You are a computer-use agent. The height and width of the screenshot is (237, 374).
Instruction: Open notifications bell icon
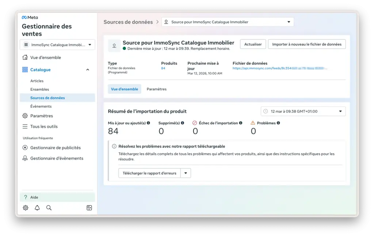click(37, 208)
